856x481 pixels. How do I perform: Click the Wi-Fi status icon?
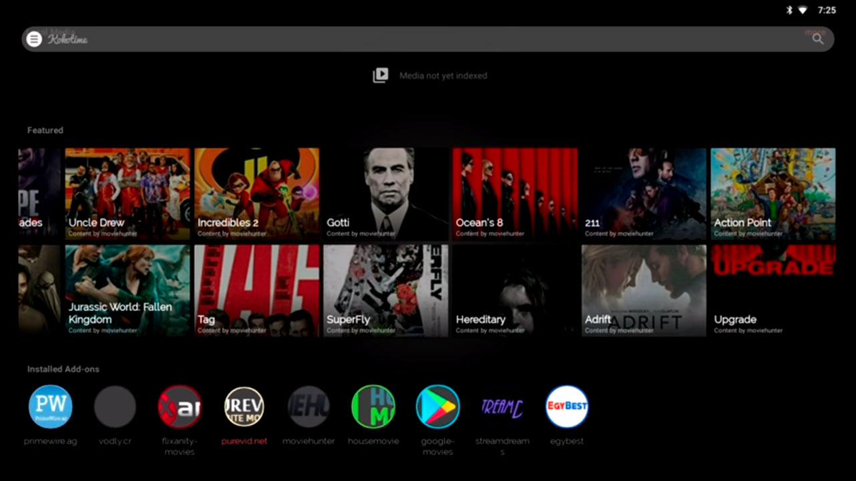803,10
